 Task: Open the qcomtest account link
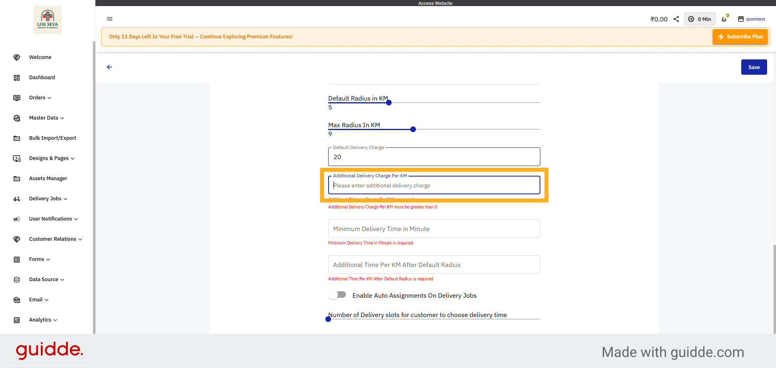[x=755, y=19]
